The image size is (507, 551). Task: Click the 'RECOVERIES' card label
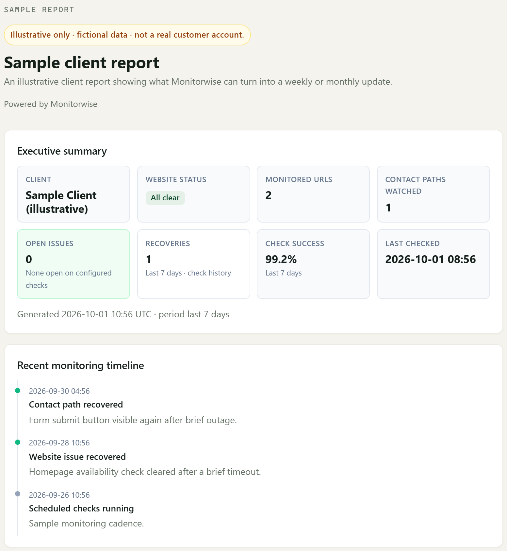(168, 243)
